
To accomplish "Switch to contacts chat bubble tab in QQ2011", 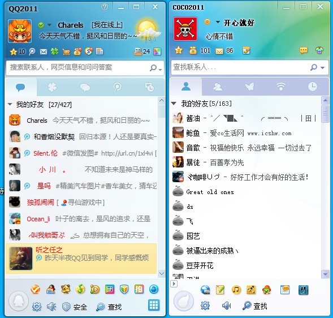I will (20, 87).
